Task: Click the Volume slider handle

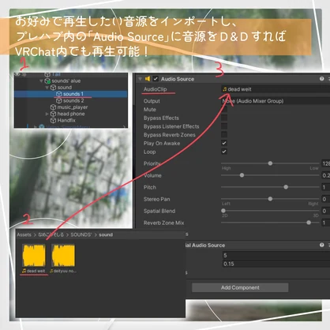Action: click(x=242, y=175)
